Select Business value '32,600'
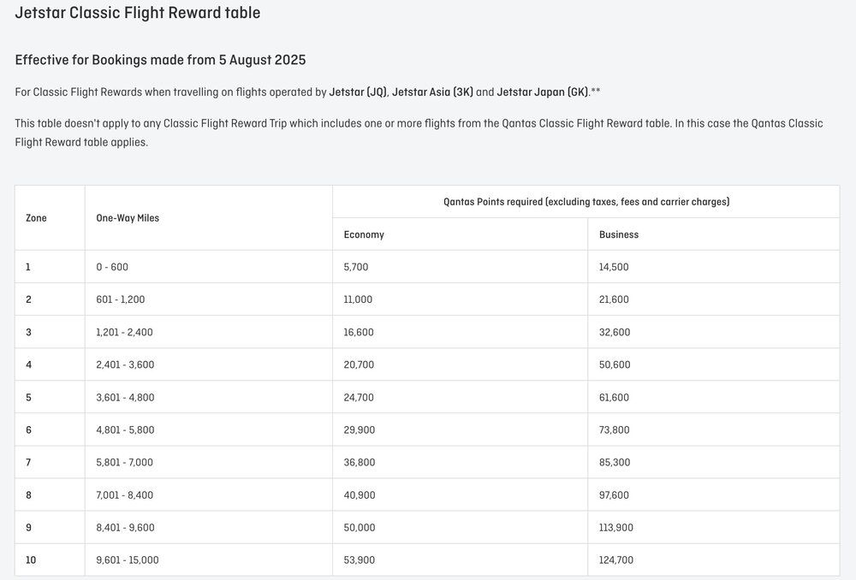 [x=615, y=332]
